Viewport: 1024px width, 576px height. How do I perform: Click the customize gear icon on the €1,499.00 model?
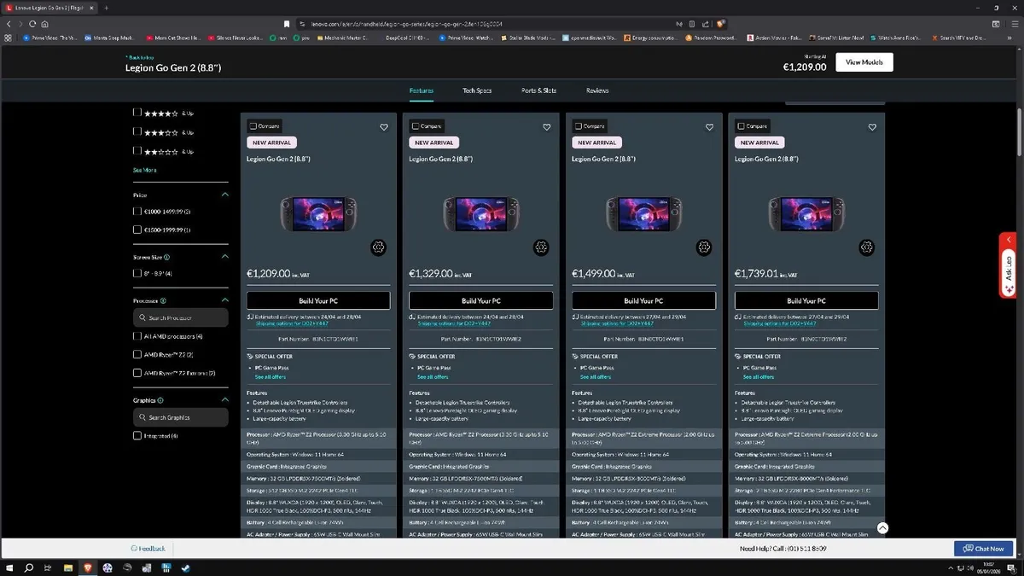coord(704,247)
